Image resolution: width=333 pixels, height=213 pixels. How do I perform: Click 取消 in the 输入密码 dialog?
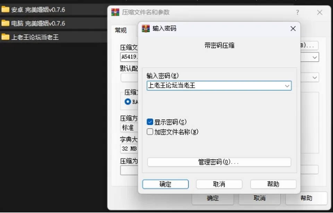(219, 184)
